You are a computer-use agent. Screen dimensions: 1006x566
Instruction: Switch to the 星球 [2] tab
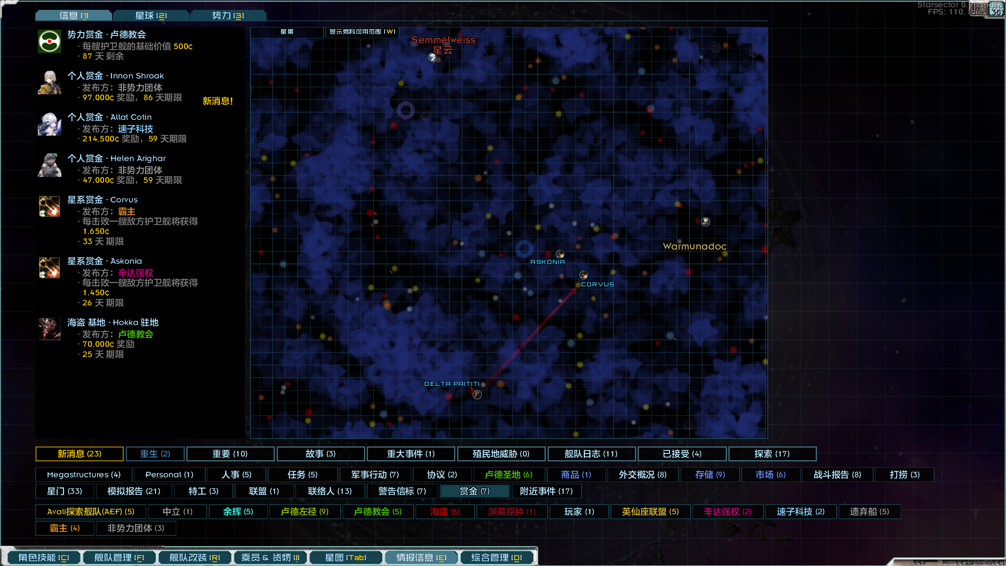click(x=151, y=15)
